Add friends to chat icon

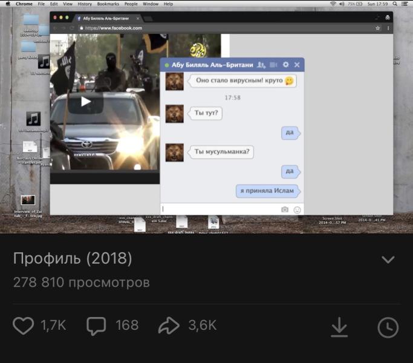coord(261,65)
